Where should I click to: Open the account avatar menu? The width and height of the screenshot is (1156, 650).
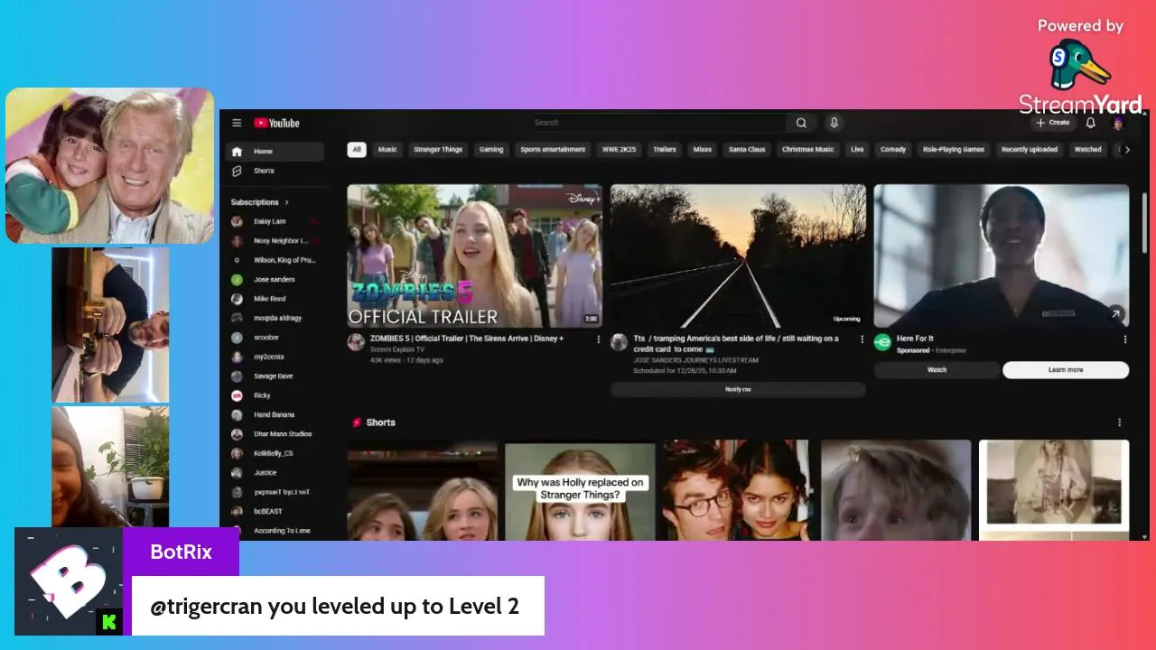1118,123
